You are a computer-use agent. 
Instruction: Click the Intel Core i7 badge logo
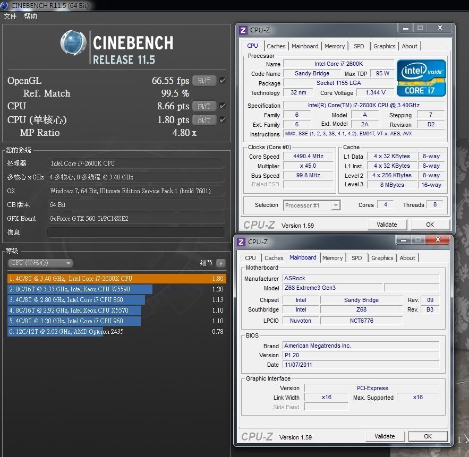(421, 78)
